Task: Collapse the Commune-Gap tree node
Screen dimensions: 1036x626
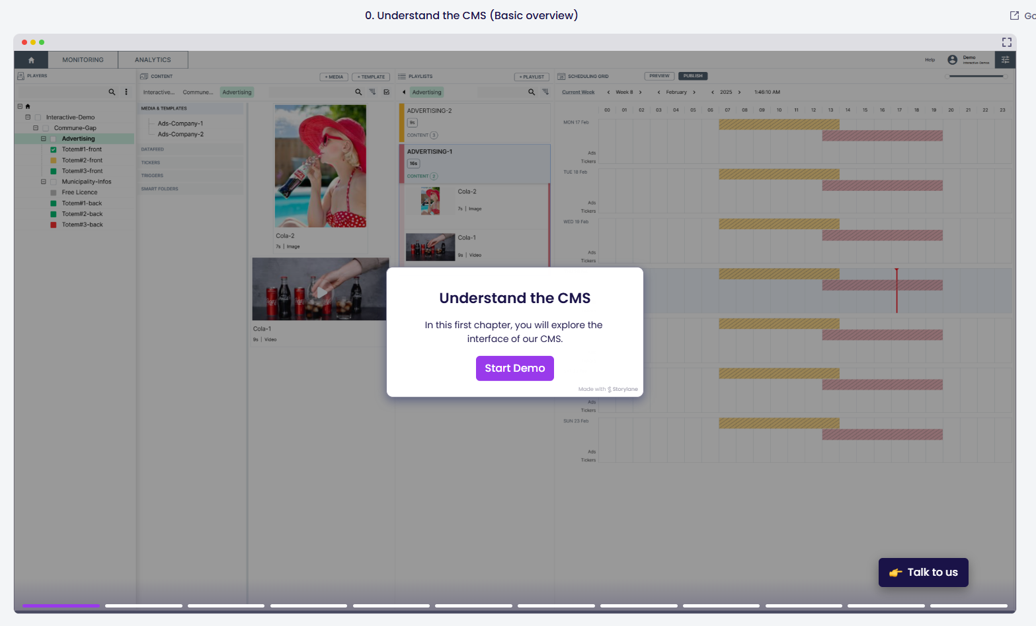Action: point(36,128)
